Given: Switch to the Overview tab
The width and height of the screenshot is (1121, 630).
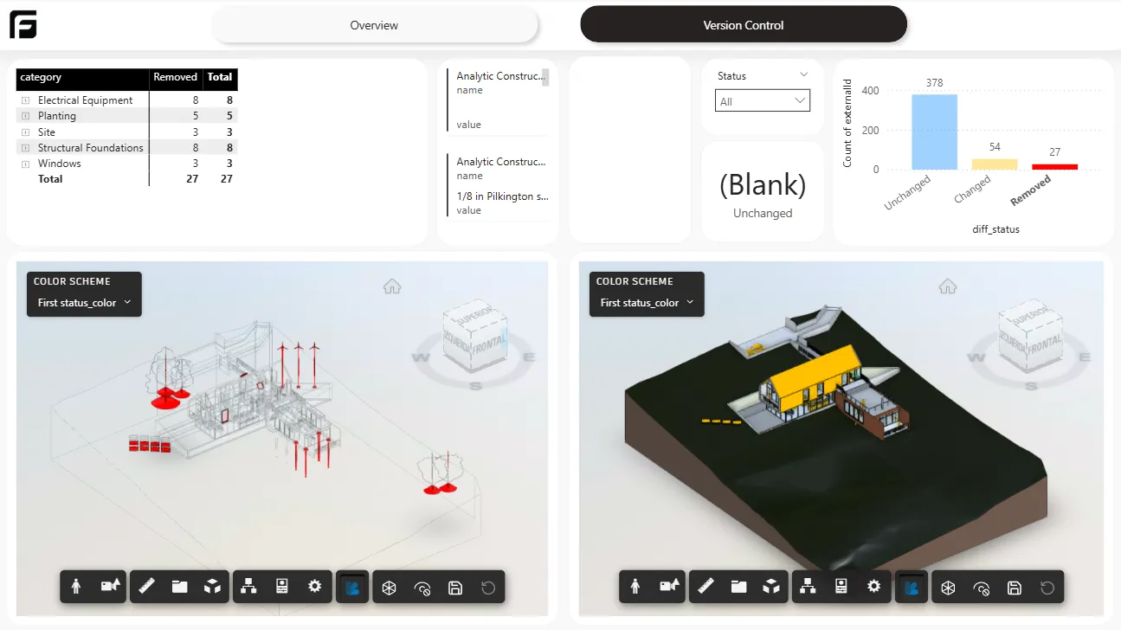Looking at the screenshot, I should point(374,25).
